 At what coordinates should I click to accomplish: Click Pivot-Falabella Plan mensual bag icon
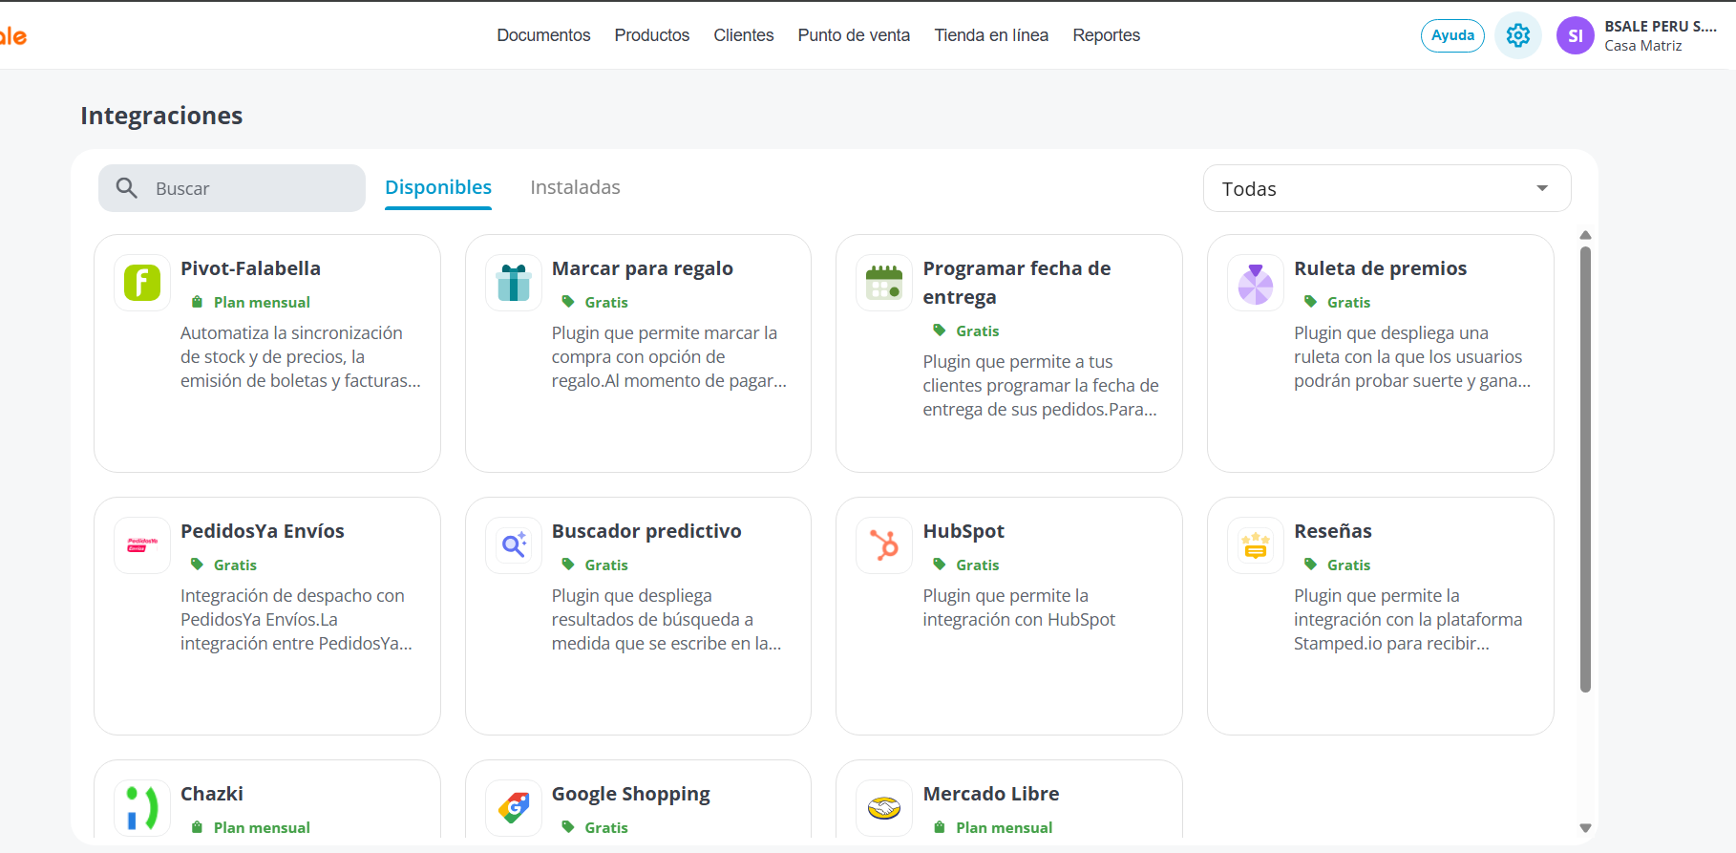(197, 302)
